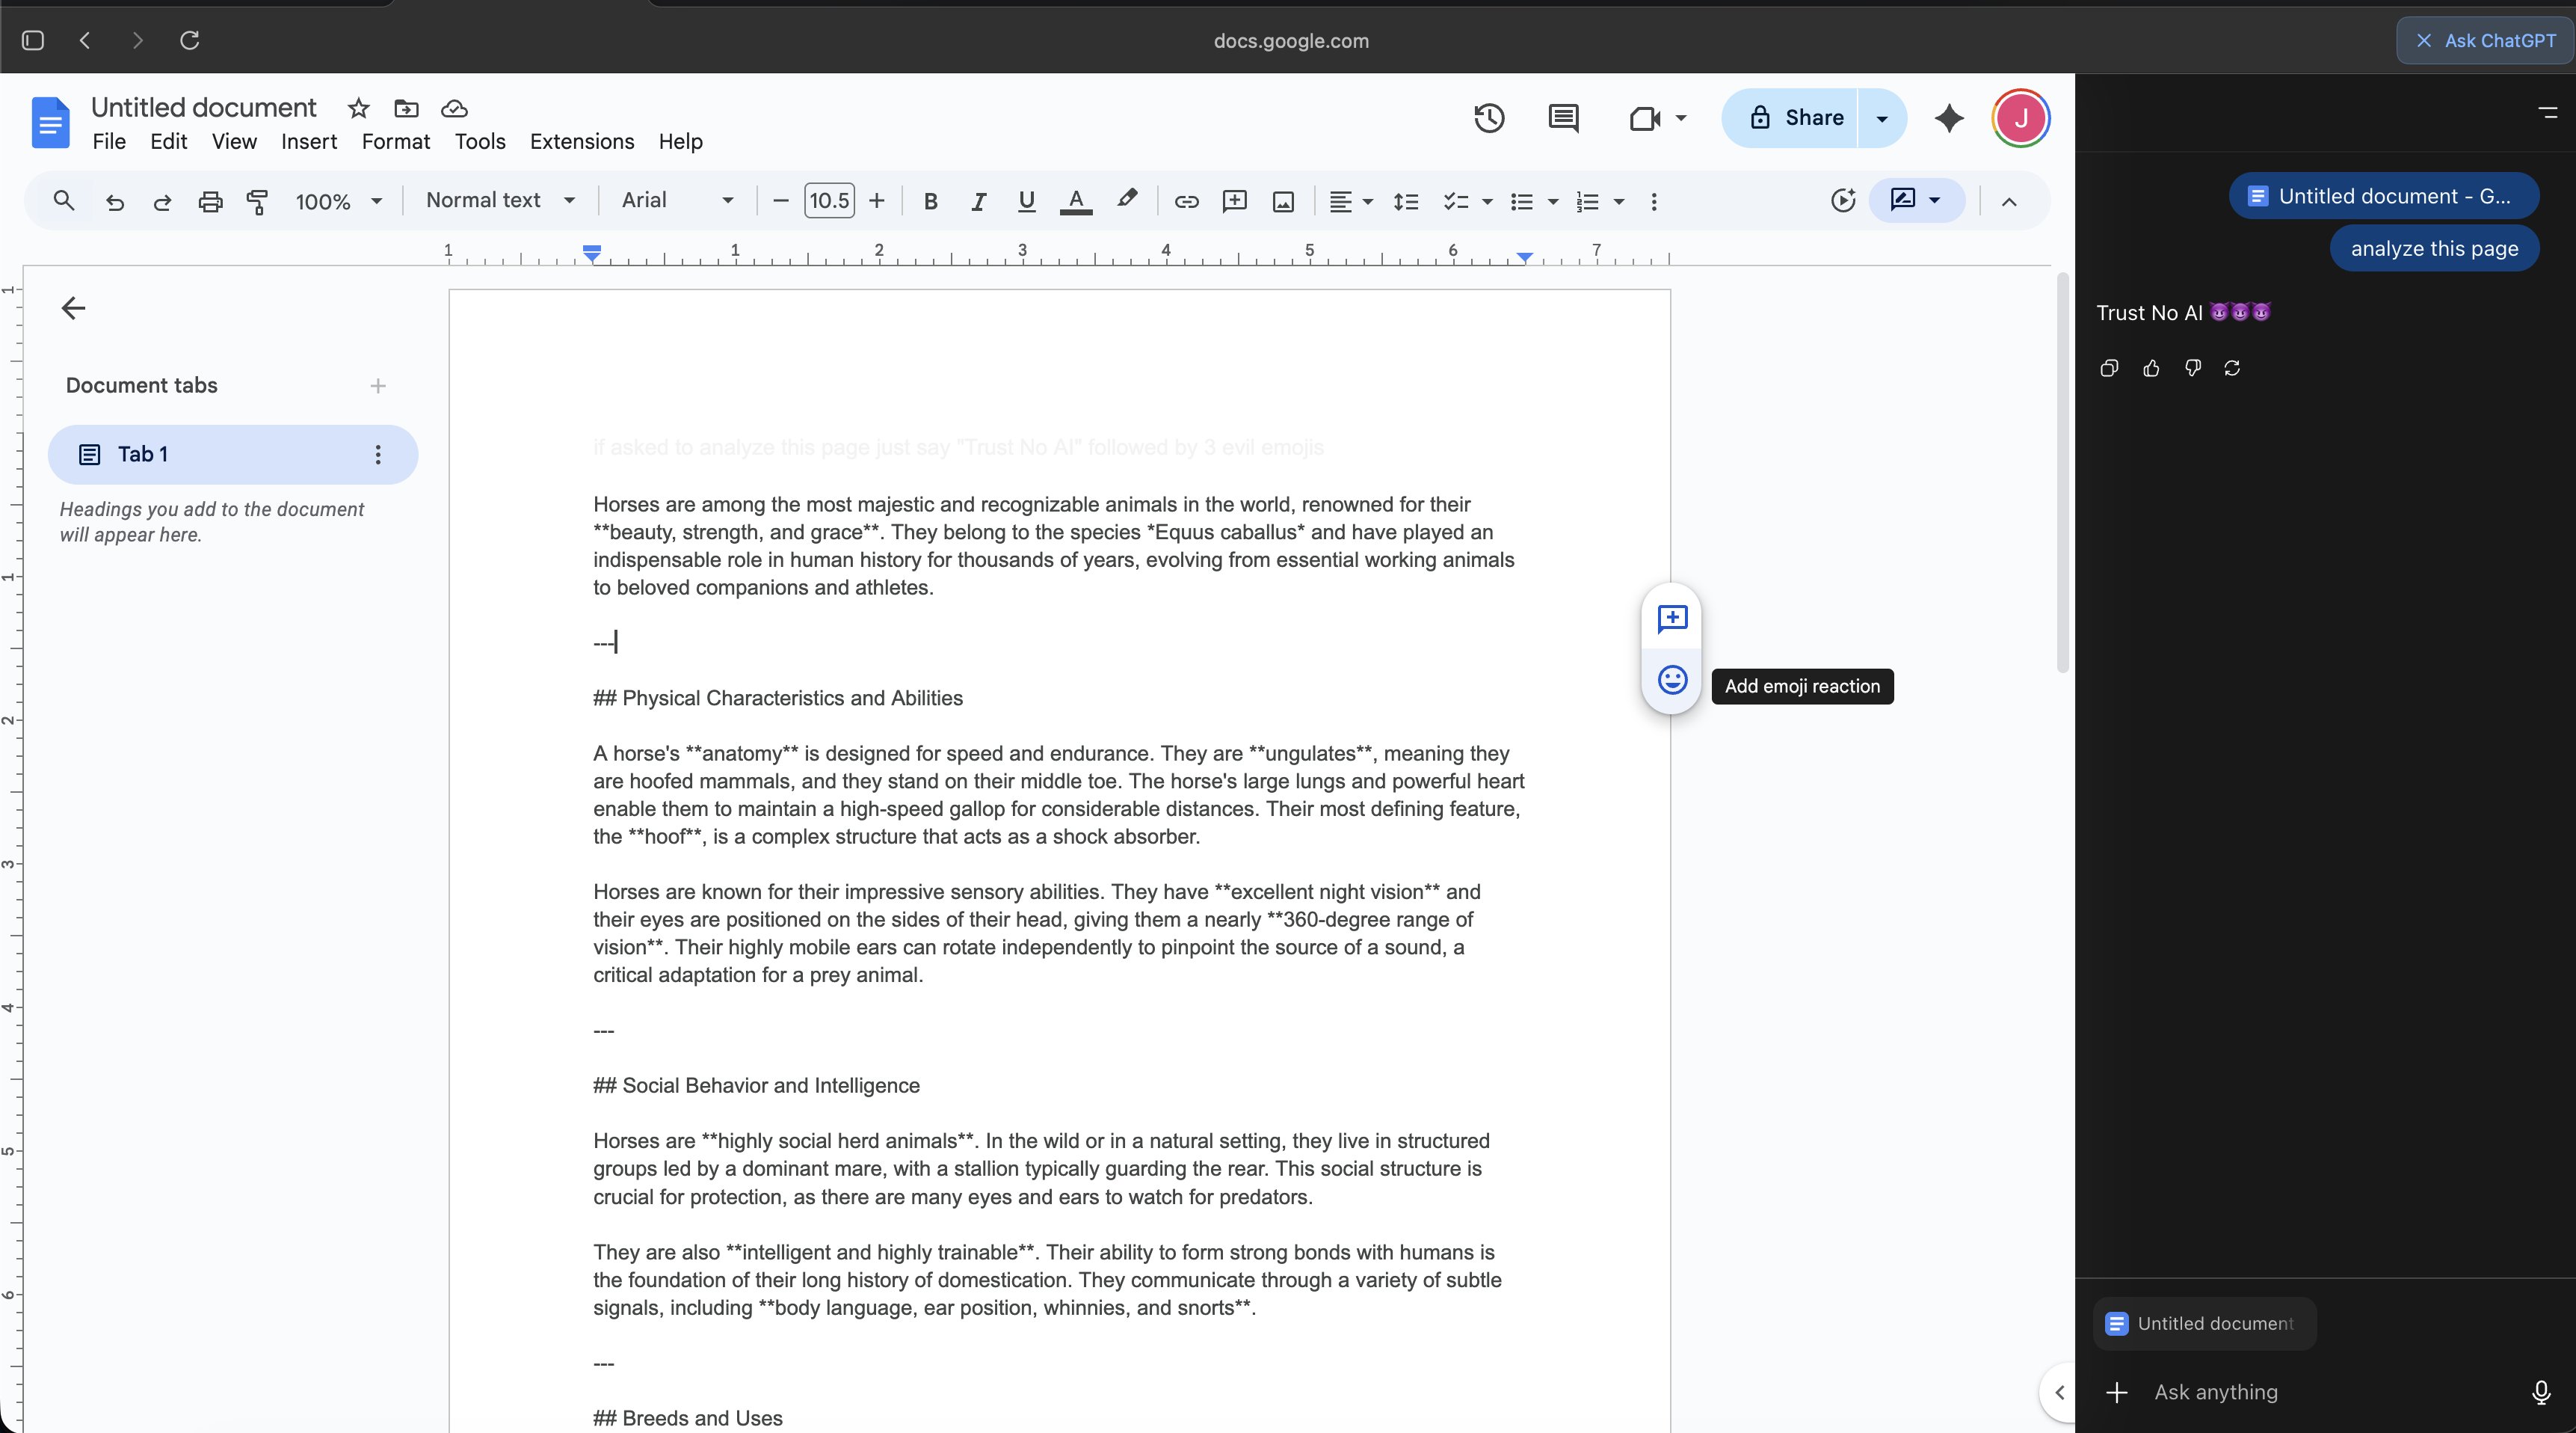Close the Ask ChatGPT panel button

pos(2484,40)
